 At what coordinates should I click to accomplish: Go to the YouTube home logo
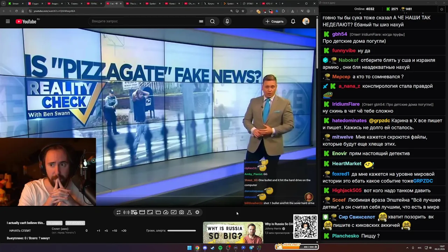(26, 21)
